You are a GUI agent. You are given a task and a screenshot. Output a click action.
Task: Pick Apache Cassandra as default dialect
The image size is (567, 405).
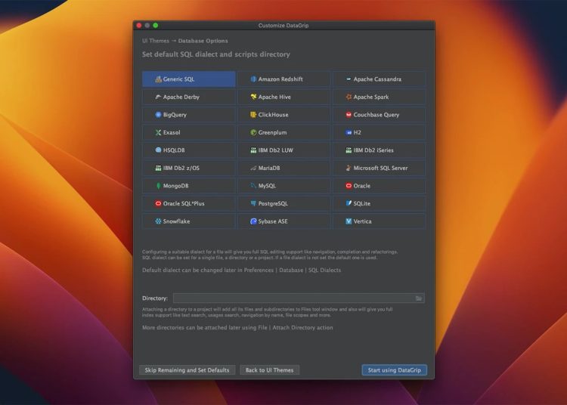click(x=379, y=79)
